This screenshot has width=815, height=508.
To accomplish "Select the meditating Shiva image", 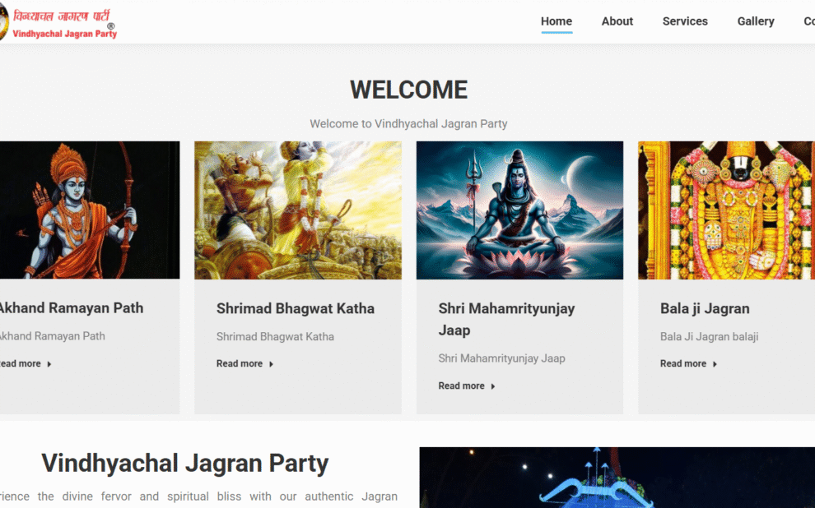I will click(519, 210).
